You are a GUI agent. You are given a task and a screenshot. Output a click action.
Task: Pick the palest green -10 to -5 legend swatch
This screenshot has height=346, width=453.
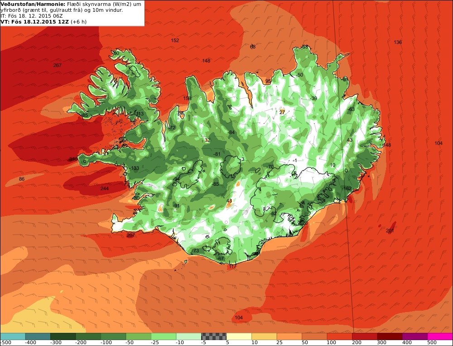pyautogui.click(x=188, y=336)
